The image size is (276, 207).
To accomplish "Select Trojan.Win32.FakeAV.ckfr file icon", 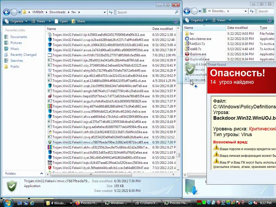I will pos(50,132).
